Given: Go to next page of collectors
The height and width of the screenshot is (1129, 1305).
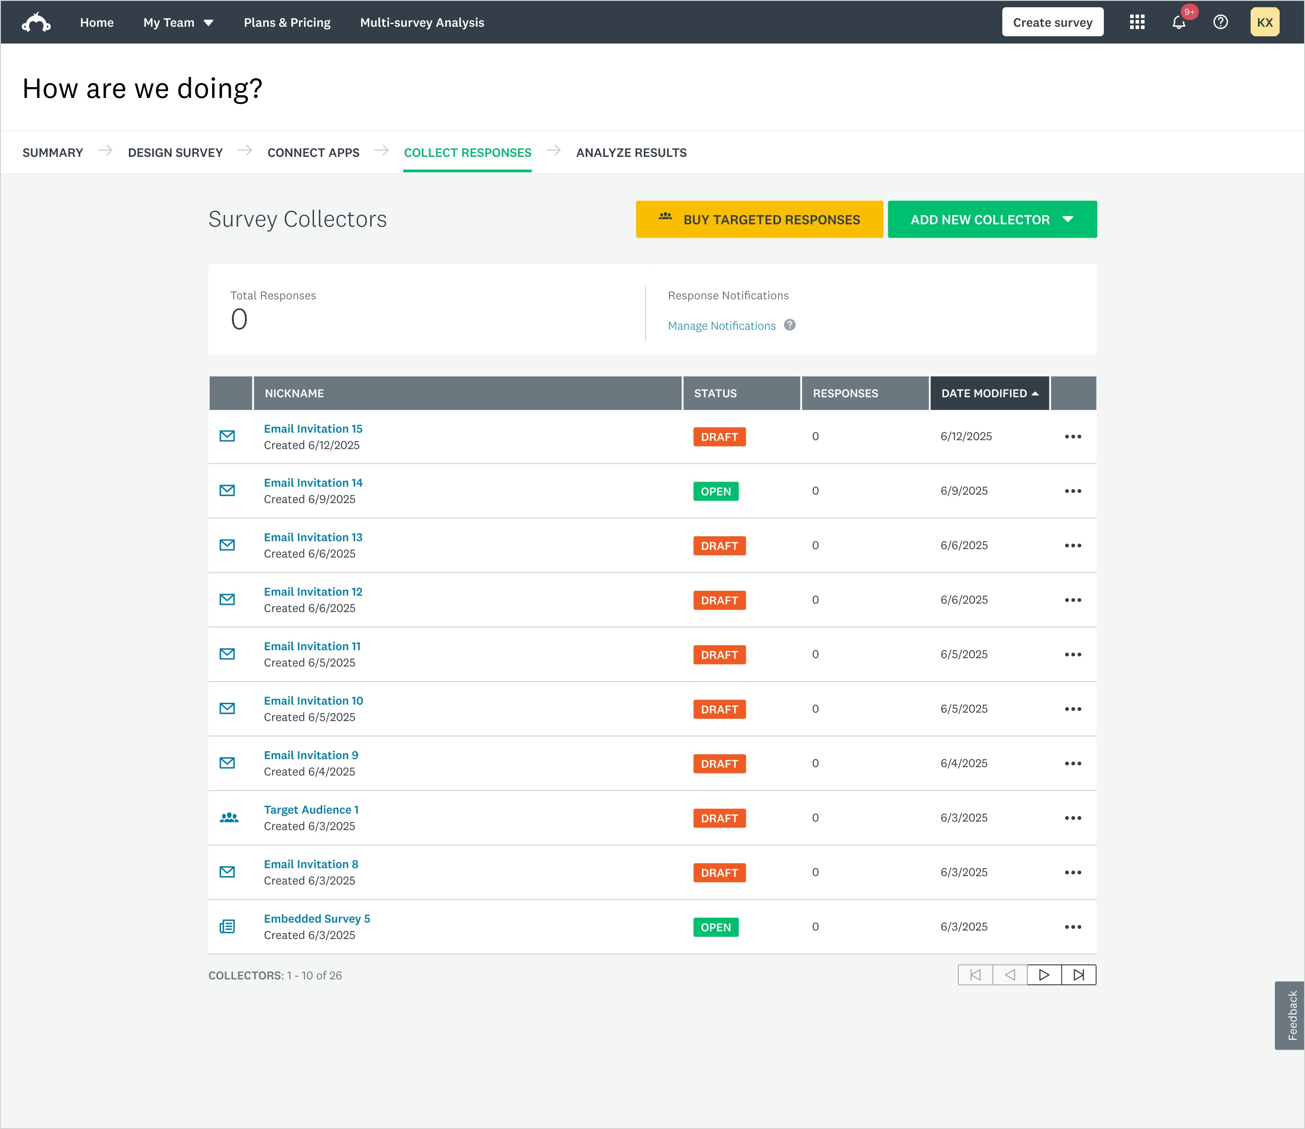Looking at the screenshot, I should 1044,975.
